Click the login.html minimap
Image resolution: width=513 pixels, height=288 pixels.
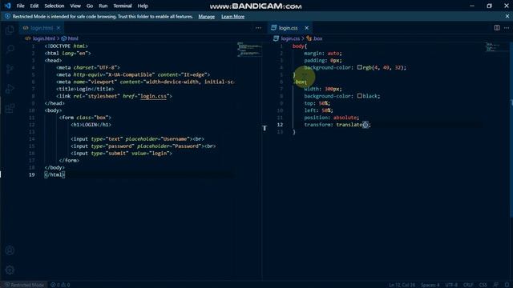[x=249, y=50]
